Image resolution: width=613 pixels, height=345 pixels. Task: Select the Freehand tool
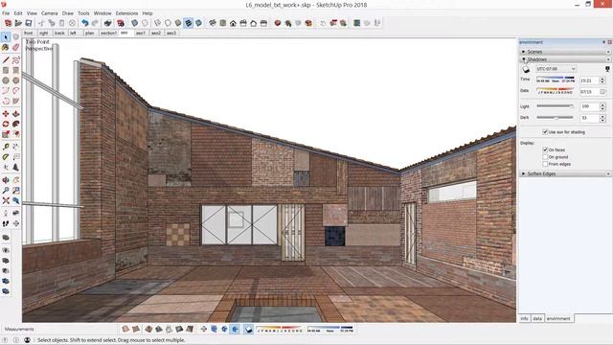pos(15,59)
